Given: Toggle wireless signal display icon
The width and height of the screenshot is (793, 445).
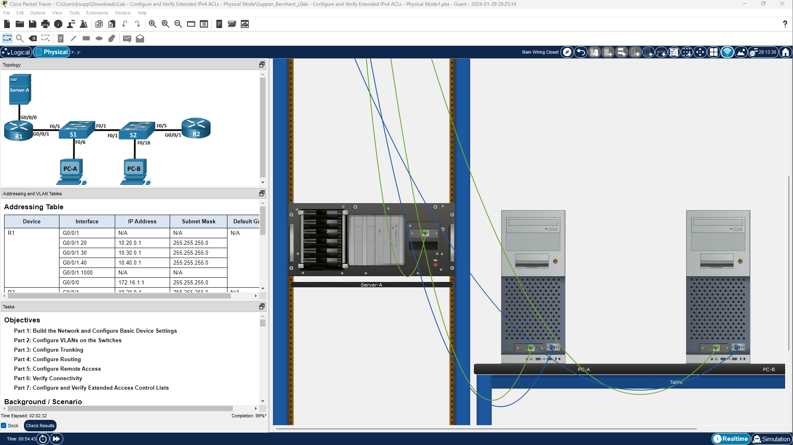Looking at the screenshot, I should (x=727, y=52).
